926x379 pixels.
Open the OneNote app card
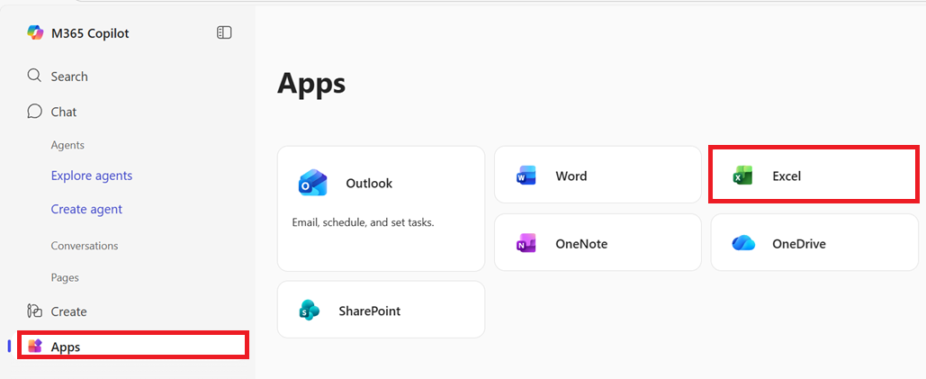click(598, 243)
